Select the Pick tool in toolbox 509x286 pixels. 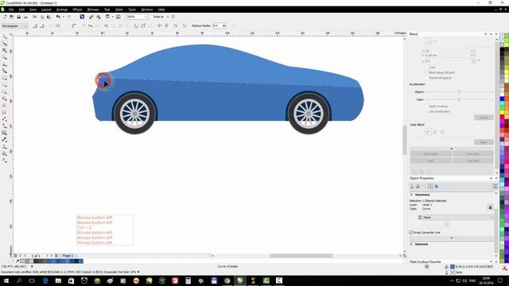coord(5,37)
